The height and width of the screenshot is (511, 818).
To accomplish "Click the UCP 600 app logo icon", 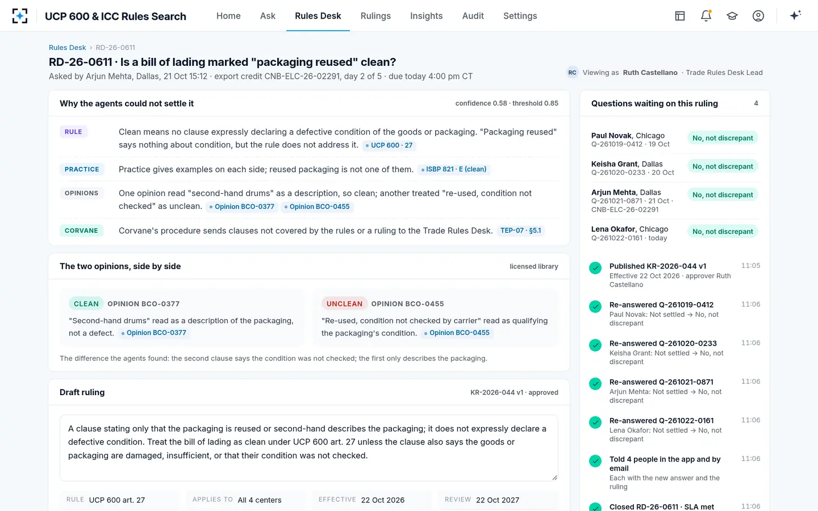I will tap(20, 16).
